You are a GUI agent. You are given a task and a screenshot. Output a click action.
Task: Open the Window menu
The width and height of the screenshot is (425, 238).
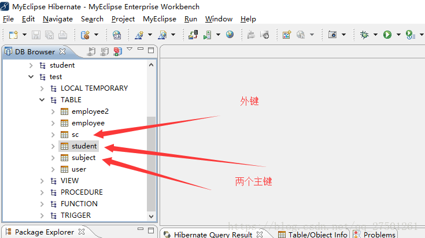(x=219, y=19)
